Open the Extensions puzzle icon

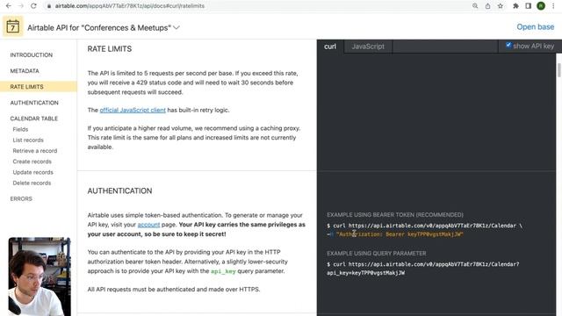point(515,6)
